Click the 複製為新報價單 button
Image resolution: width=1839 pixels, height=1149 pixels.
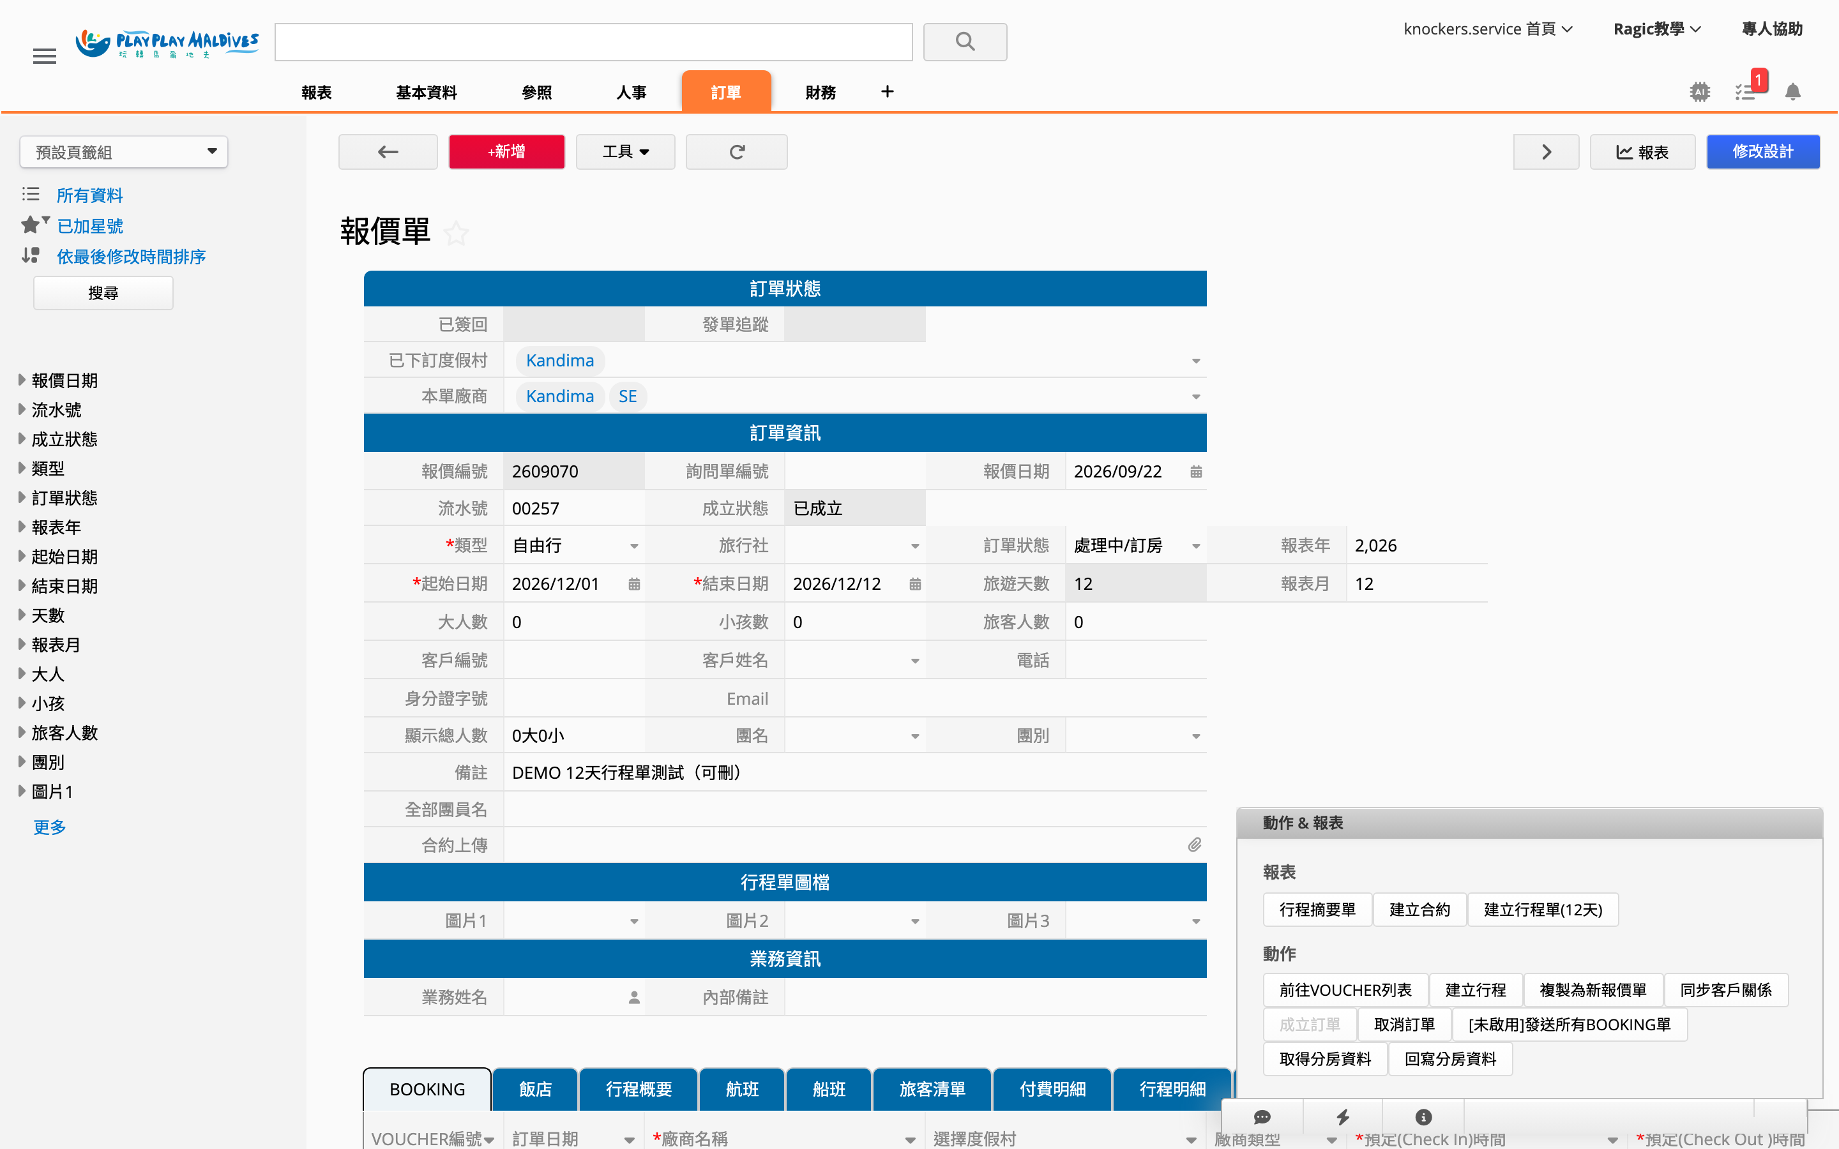1593,989
